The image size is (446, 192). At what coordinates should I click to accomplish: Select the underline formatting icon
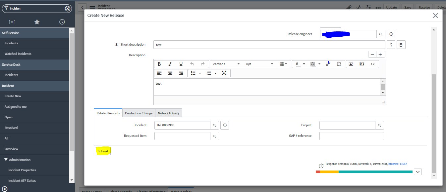[181, 63]
